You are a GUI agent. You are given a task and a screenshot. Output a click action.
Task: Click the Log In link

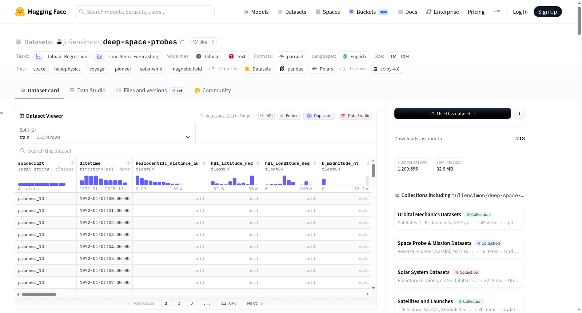520,12
